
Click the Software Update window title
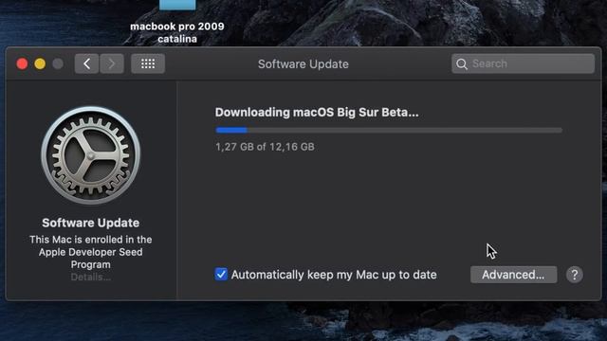(303, 64)
